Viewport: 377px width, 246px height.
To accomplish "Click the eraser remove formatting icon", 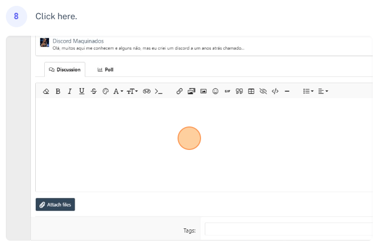I will [x=46, y=91].
